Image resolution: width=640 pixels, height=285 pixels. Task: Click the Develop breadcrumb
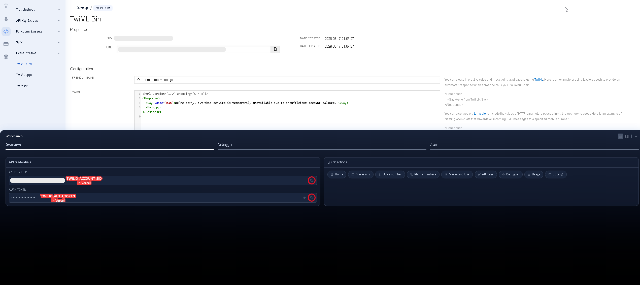pyautogui.click(x=82, y=8)
